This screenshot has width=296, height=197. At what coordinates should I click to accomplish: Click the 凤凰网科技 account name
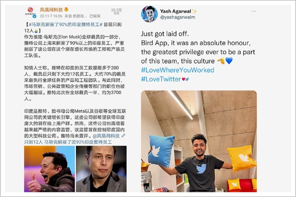point(51,10)
